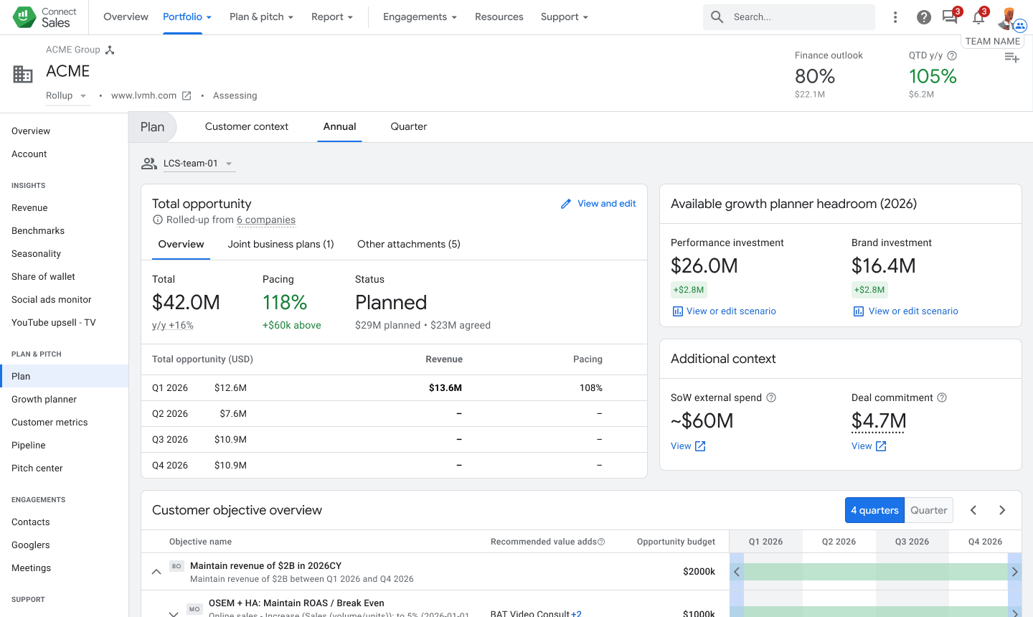
Task: Click the Recommended value adds help icon
Action: [601, 542]
